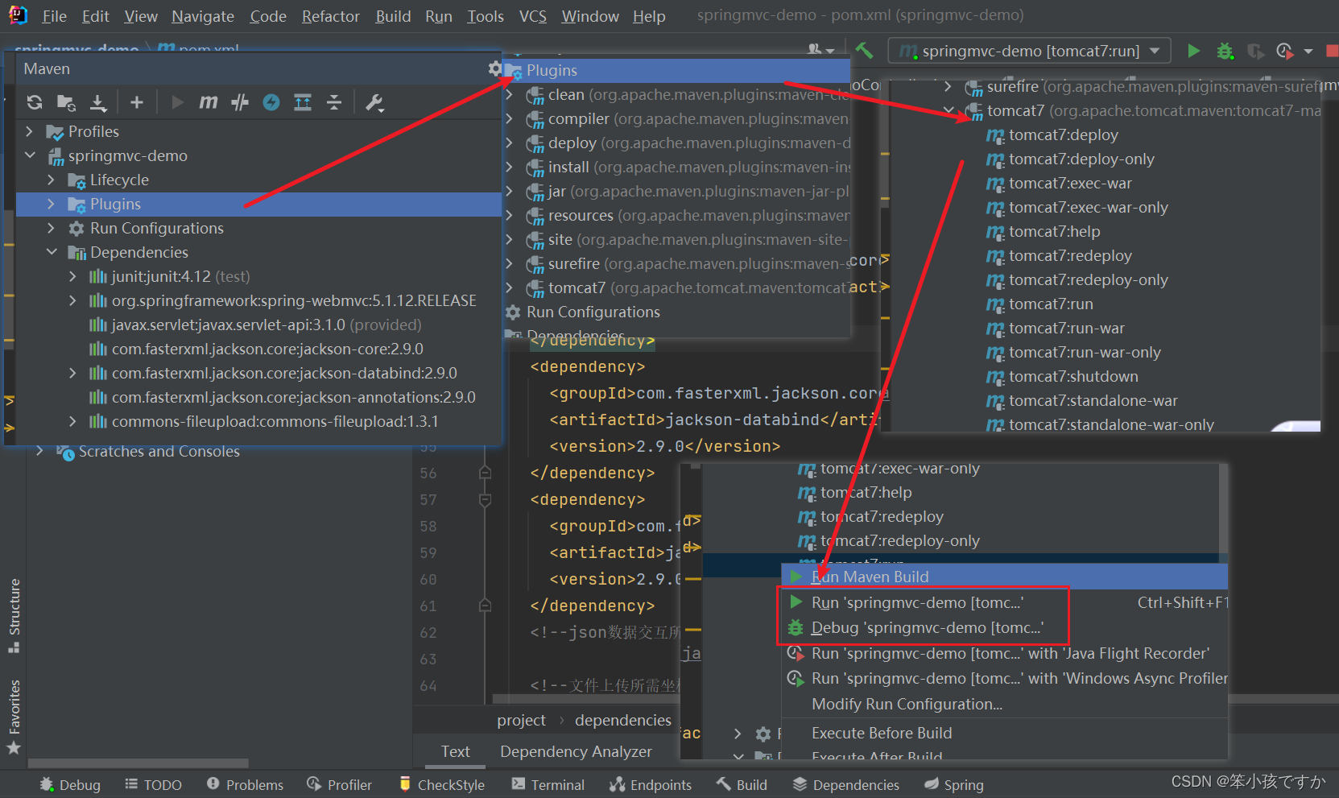This screenshot has width=1339, height=798.
Task: Open Build menu
Action: [393, 16]
